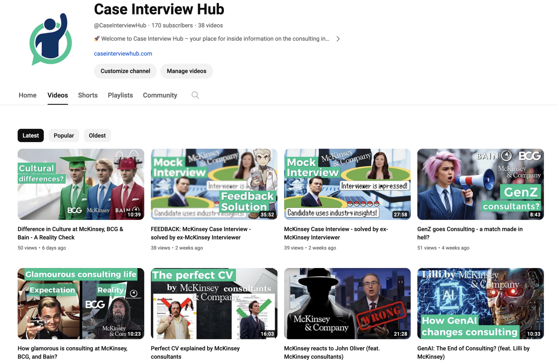
Task: Open the Glamourous consulting life thumbnail
Action: (x=81, y=303)
